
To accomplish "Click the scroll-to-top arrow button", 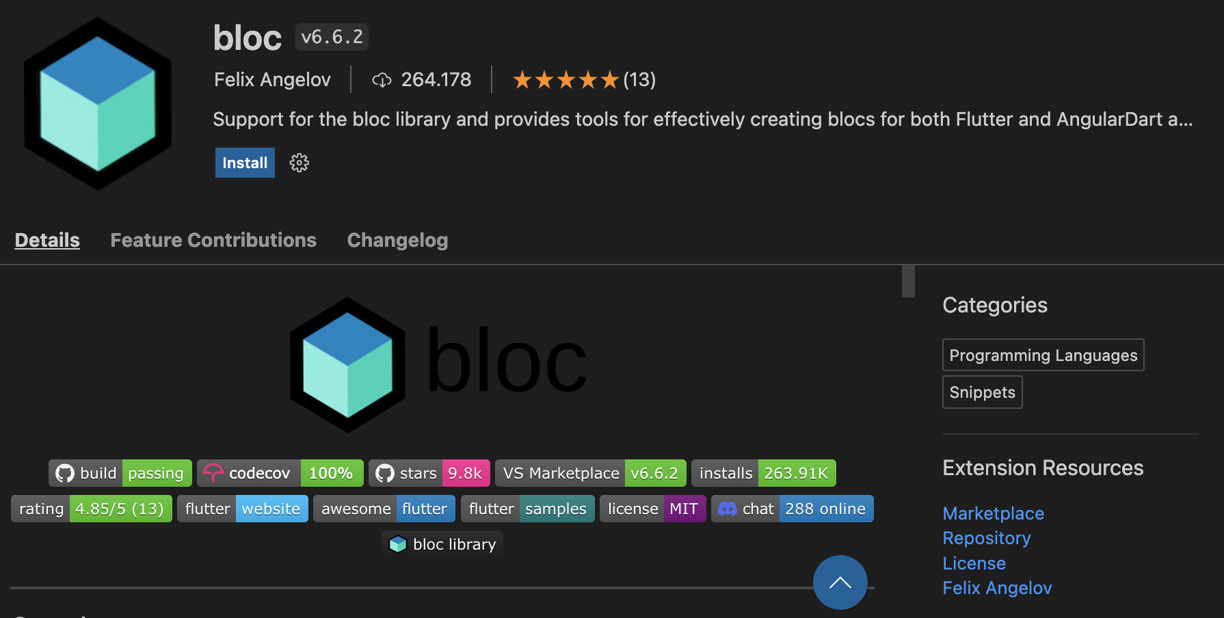I will click(x=840, y=582).
